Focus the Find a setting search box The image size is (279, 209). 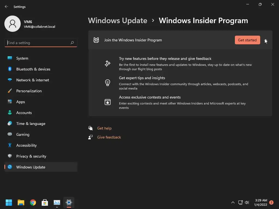(41, 43)
